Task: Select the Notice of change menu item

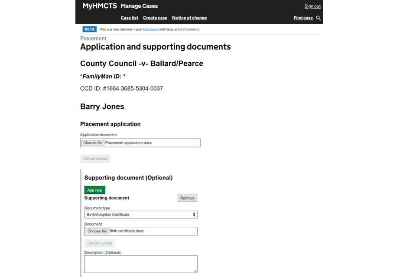Action: click(x=189, y=18)
